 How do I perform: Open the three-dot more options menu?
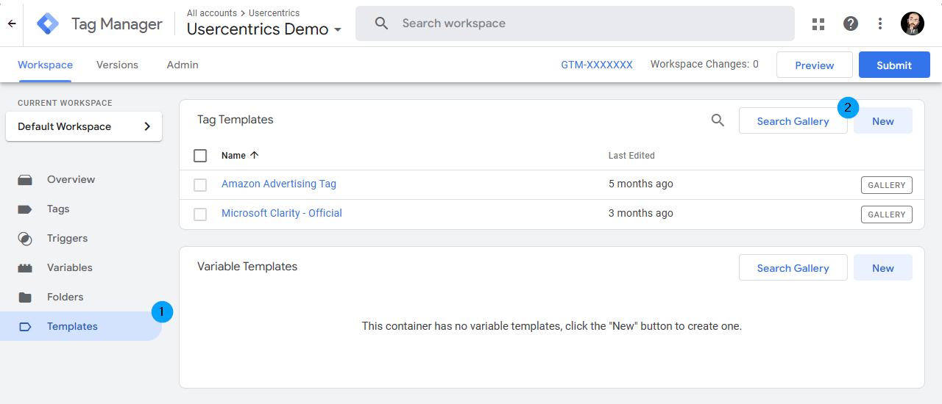pyautogui.click(x=880, y=24)
